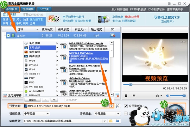The width and height of the screenshot is (190, 127).
Task: Mute audio with speaker icon
Action: [x=168, y=96]
